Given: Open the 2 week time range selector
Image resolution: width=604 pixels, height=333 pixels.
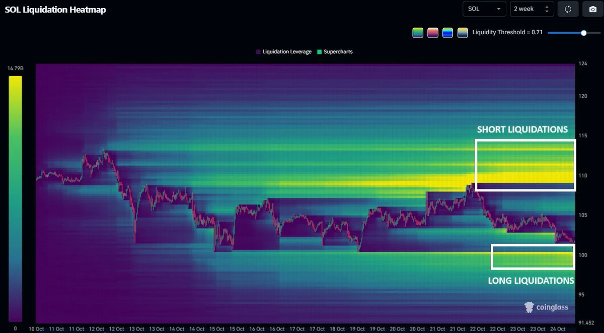Looking at the screenshot, I should (532, 9).
